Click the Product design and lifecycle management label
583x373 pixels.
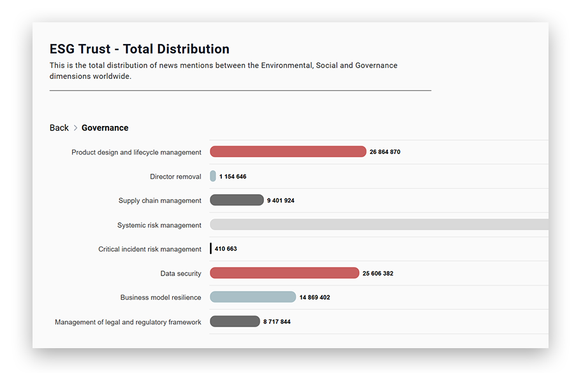(137, 152)
